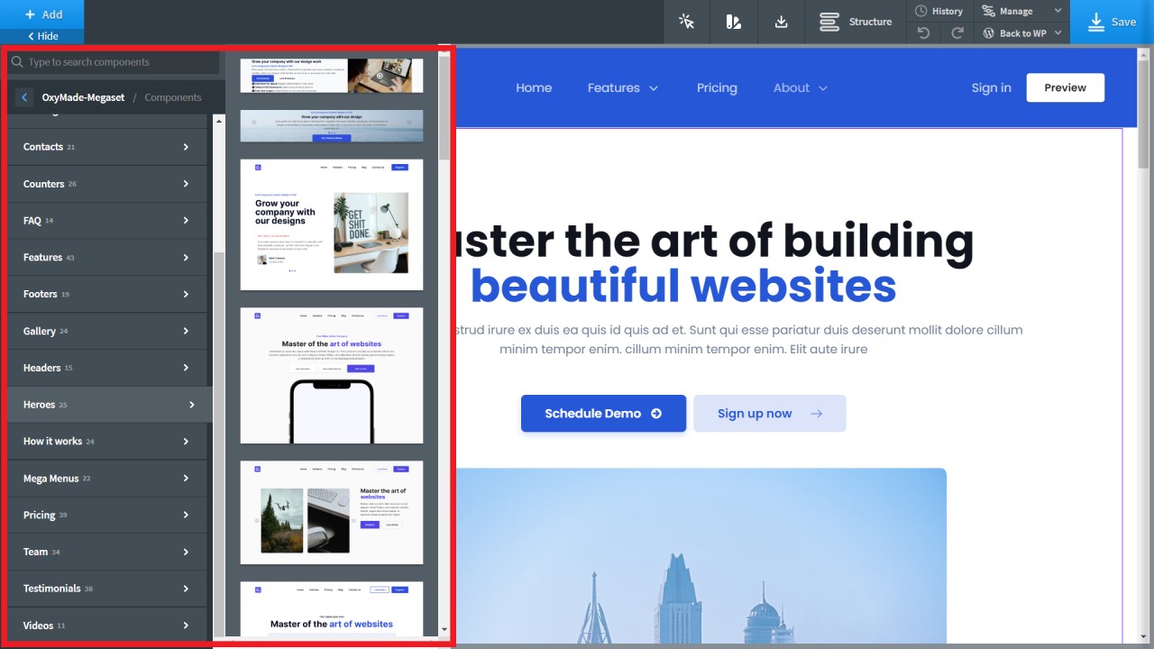Expand the Pricing components category
The image size is (1154, 649).
click(106, 515)
